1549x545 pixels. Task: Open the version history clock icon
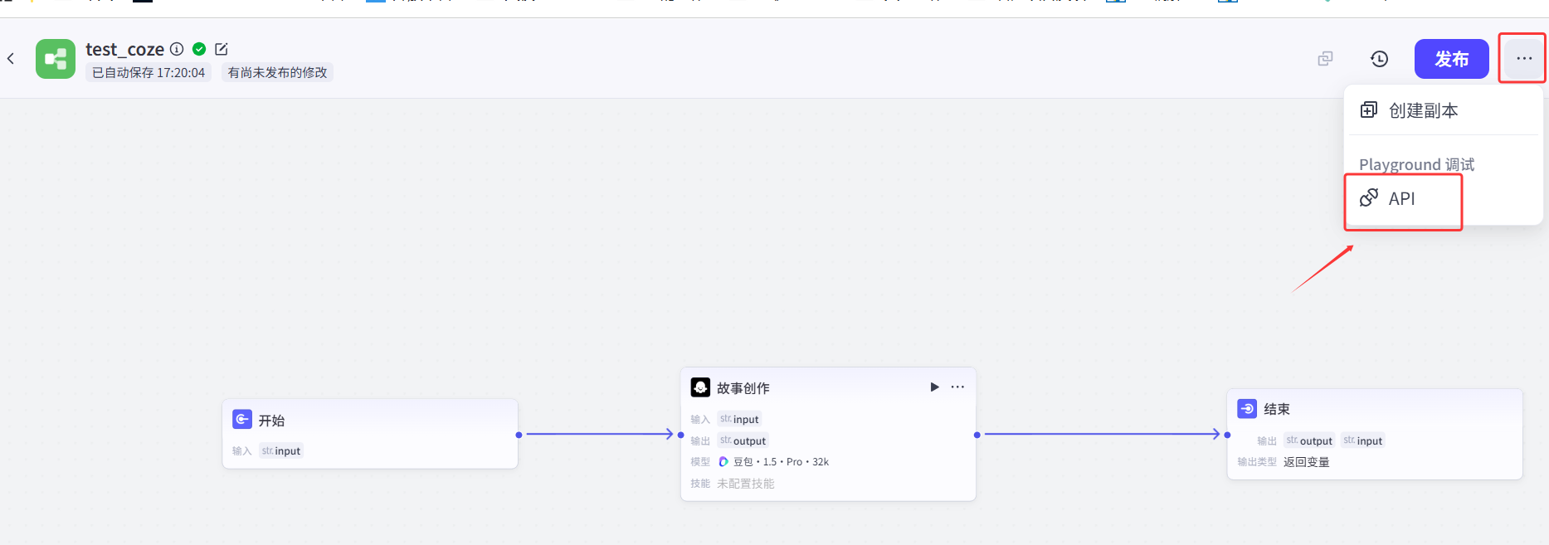(x=1379, y=59)
